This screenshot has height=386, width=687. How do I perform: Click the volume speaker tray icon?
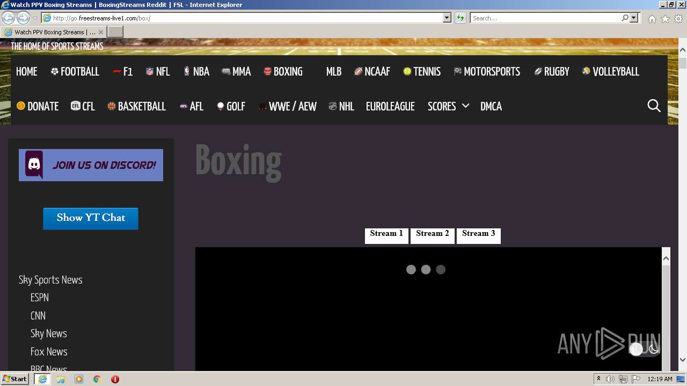(610, 379)
